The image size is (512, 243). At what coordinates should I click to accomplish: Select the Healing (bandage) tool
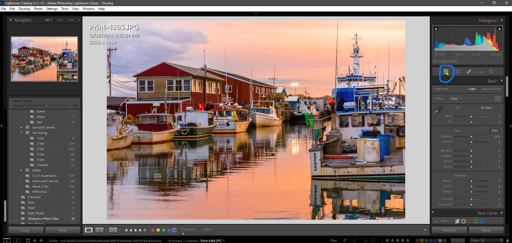tap(469, 72)
